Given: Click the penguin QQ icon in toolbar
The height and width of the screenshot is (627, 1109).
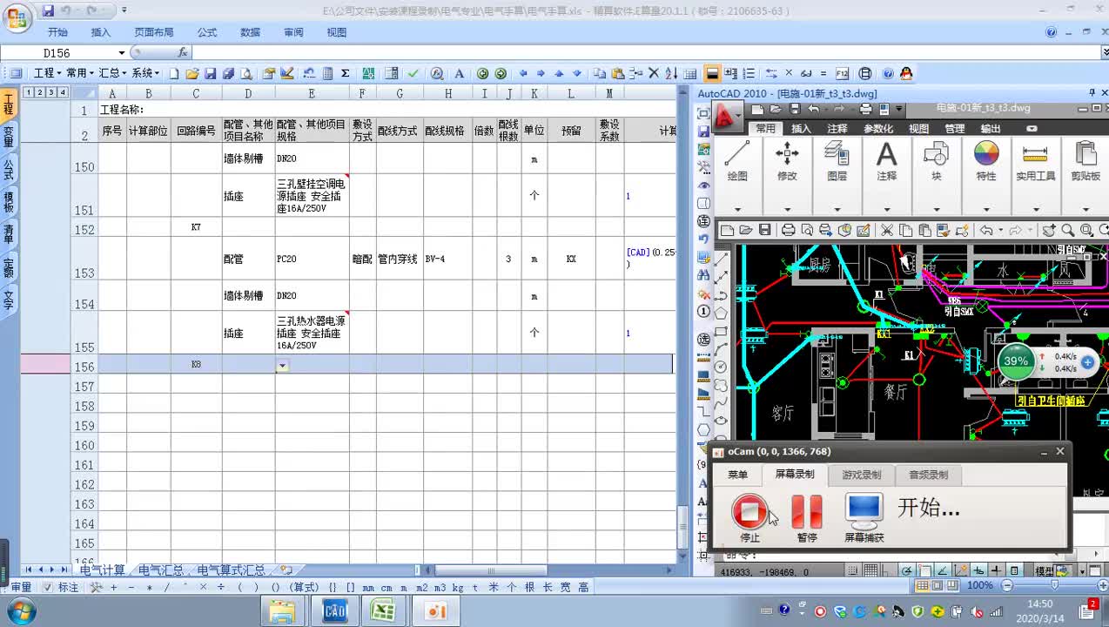Looking at the screenshot, I should 906,74.
